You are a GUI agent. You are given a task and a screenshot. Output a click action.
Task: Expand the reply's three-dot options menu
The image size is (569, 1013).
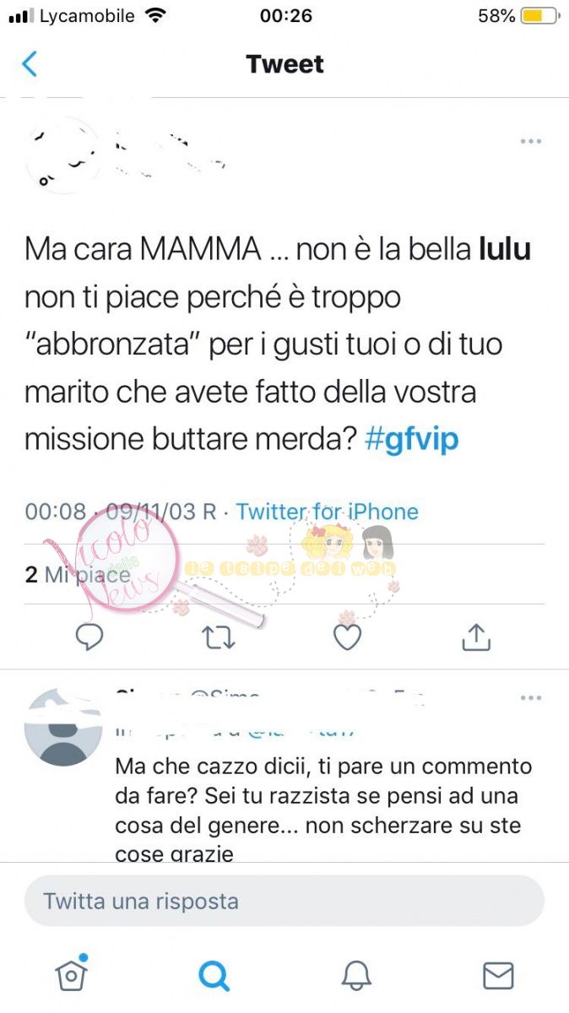point(530,698)
